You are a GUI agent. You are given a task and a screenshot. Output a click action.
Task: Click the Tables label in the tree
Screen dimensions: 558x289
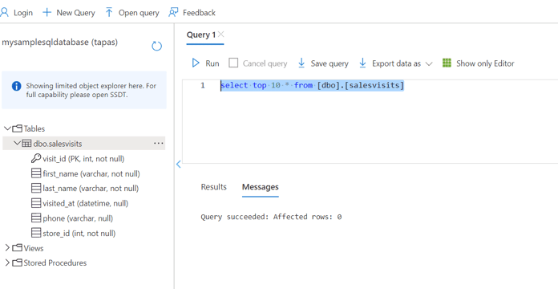click(x=34, y=128)
